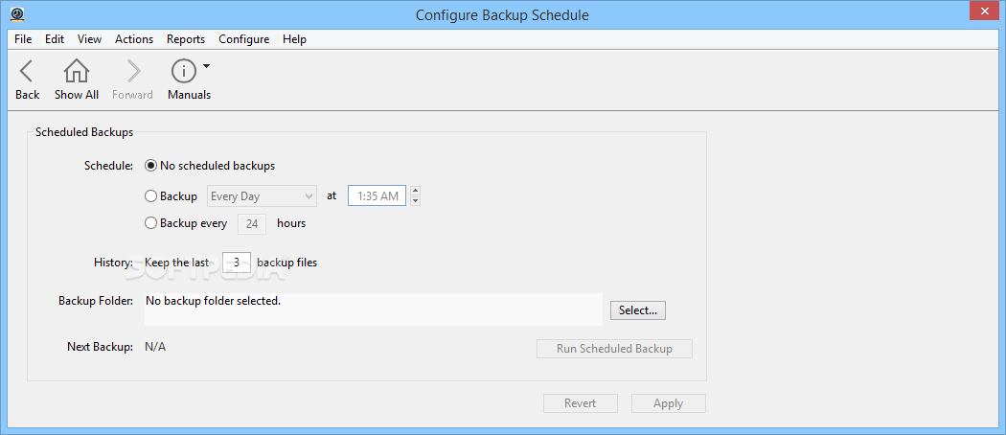Expand the Manuals dropdown arrow

(x=206, y=67)
